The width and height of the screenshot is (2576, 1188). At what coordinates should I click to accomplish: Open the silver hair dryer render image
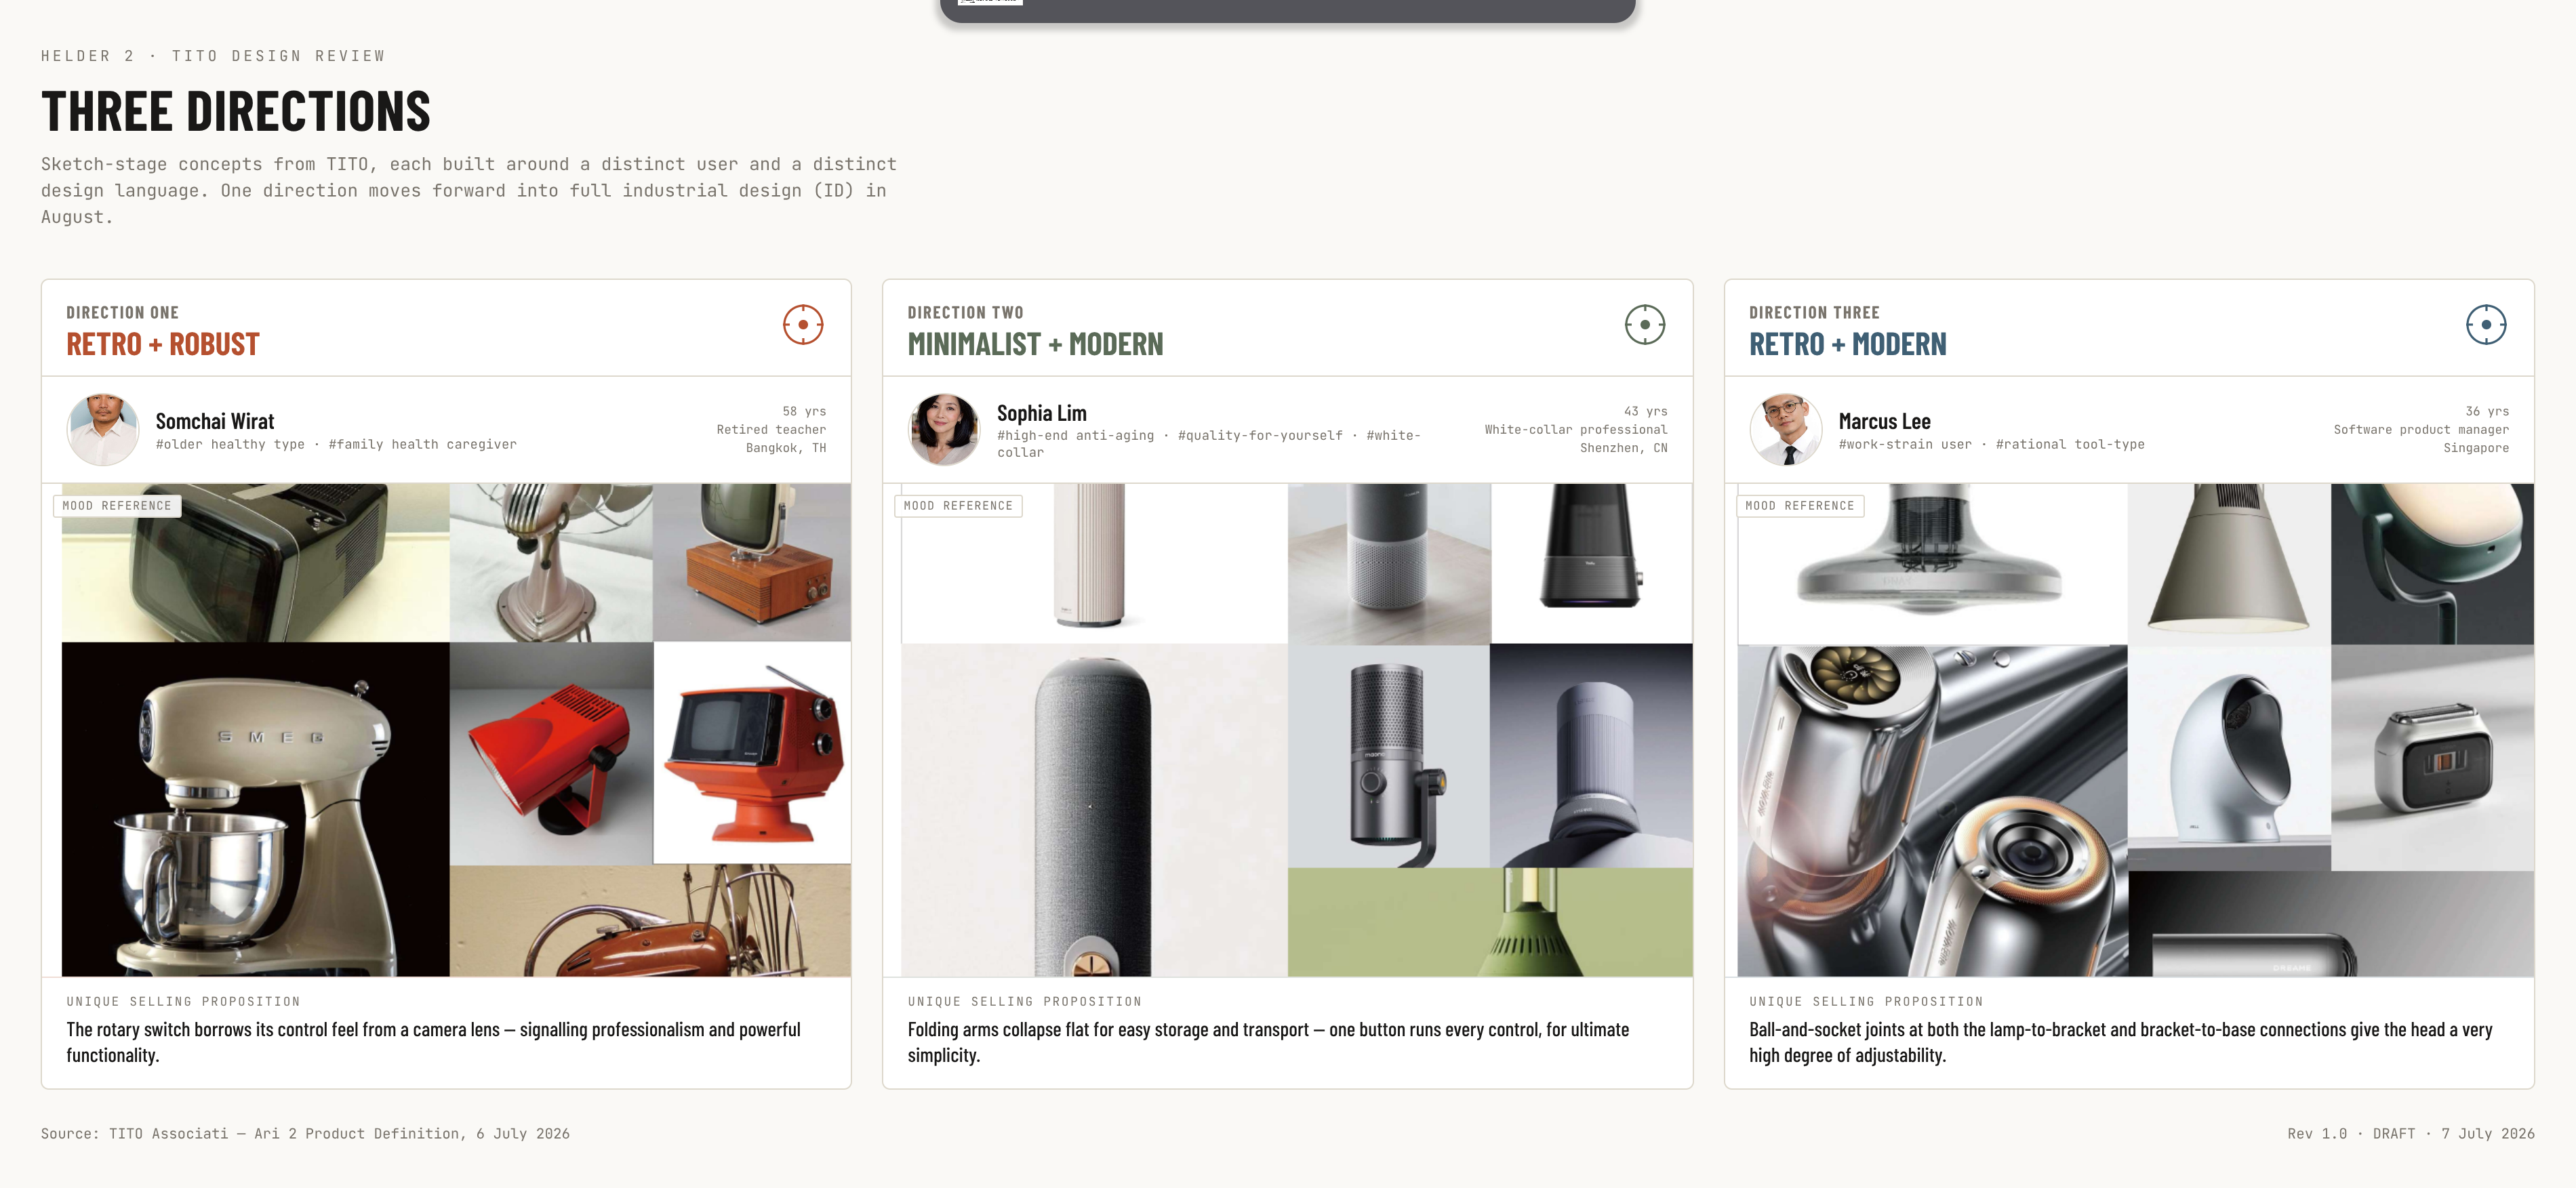point(1932,810)
